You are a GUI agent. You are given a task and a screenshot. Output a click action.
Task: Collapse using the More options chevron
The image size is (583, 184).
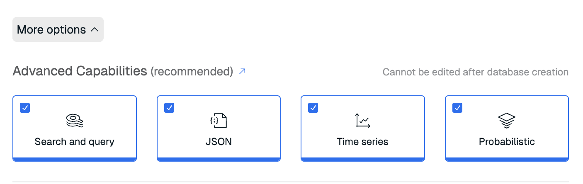95,30
